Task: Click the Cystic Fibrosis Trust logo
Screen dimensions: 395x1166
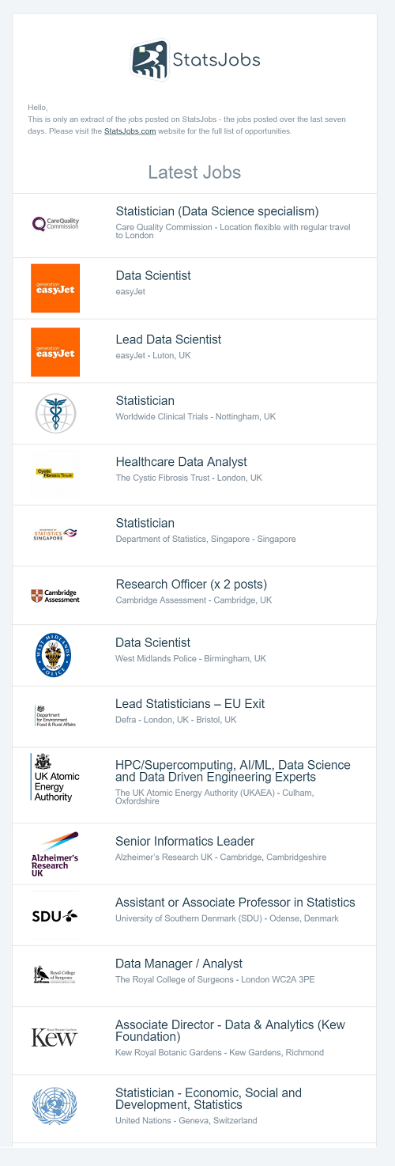Action: click(x=55, y=473)
